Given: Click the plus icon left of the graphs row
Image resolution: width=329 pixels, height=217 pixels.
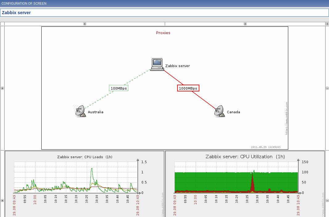Looking at the screenshot, I should (2, 200).
